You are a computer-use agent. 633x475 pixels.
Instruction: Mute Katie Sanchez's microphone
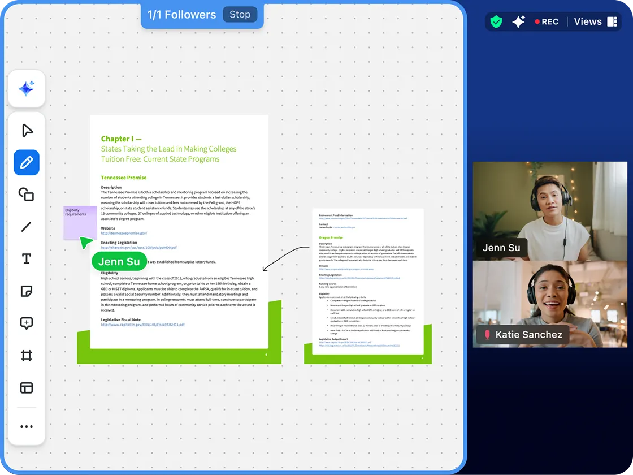[489, 334]
